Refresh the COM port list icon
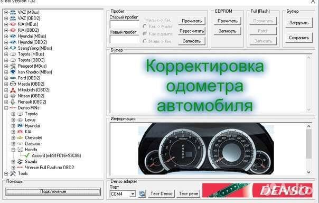 click(142, 193)
